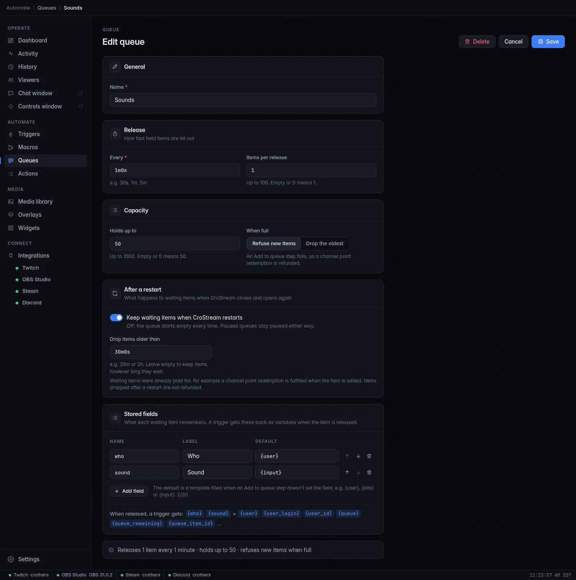The width and height of the screenshot is (576, 580).
Task: Click the Drop items older than field
Action: (x=161, y=352)
